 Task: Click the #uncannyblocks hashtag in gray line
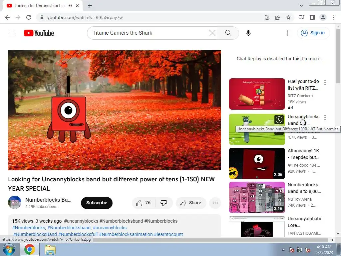pyautogui.click(x=81, y=221)
